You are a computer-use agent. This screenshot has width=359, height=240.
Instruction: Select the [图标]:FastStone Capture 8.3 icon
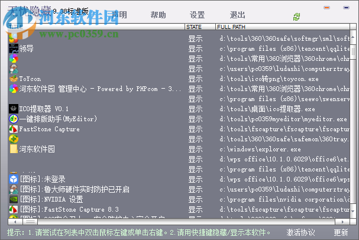point(14,209)
